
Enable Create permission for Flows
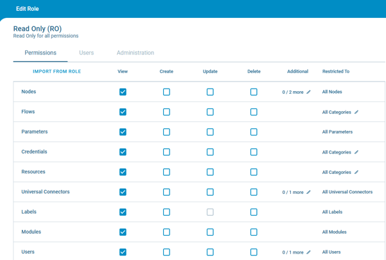[166, 112]
